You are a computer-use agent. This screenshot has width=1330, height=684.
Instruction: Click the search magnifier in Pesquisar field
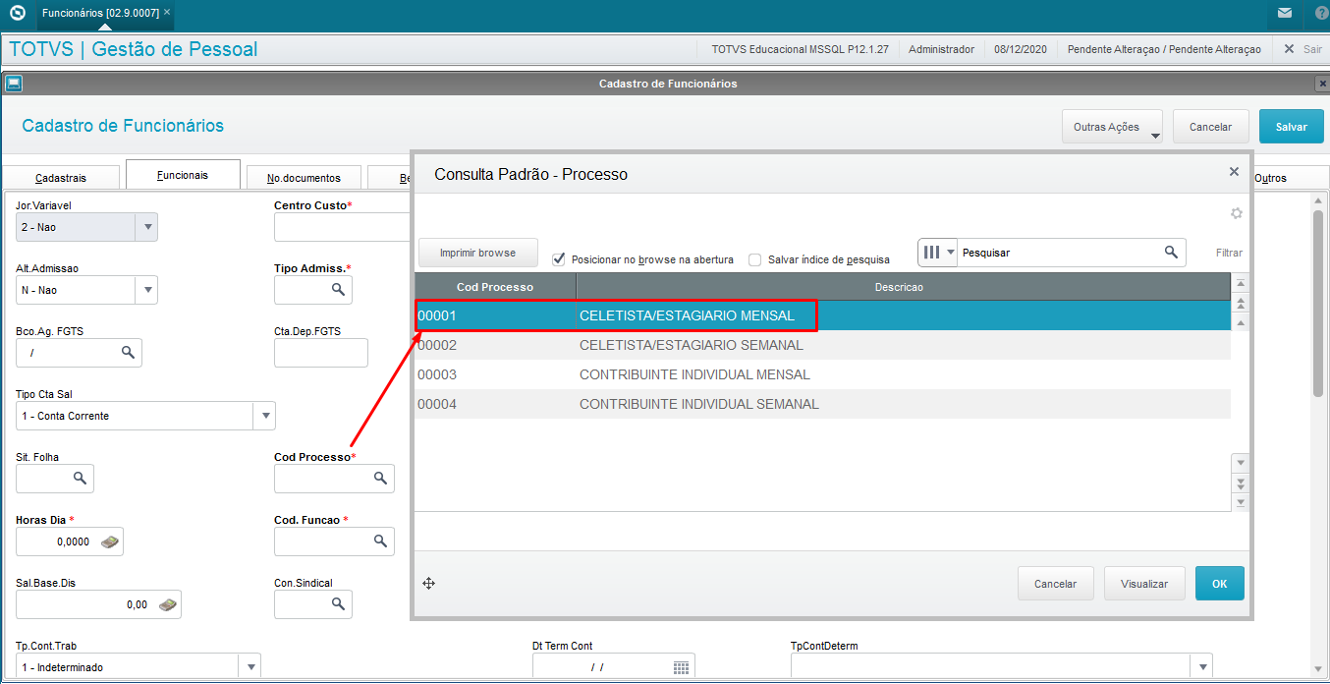point(1171,253)
